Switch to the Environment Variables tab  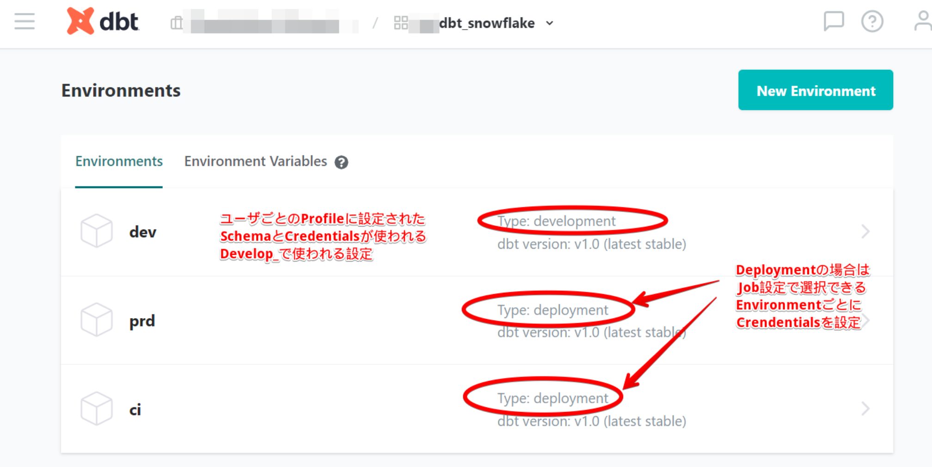point(256,161)
